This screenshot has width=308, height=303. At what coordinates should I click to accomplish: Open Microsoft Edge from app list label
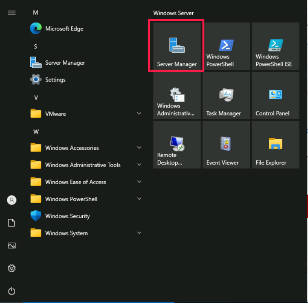pyautogui.click(x=64, y=29)
